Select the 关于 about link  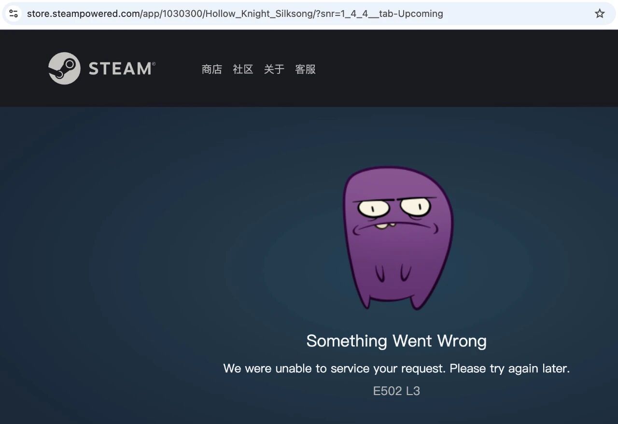[x=274, y=70]
